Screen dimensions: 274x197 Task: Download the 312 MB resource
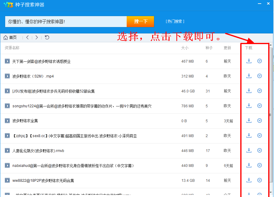(x=249, y=76)
